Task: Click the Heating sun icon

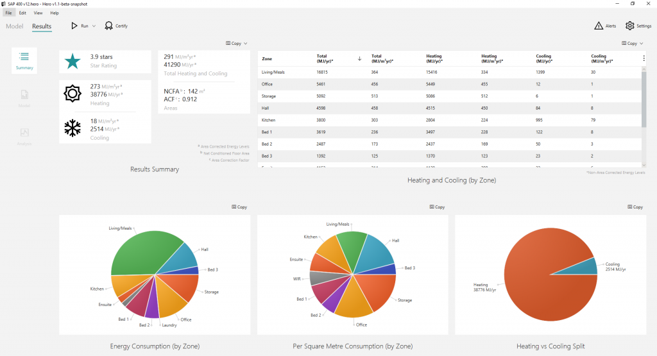Action: coord(73,94)
